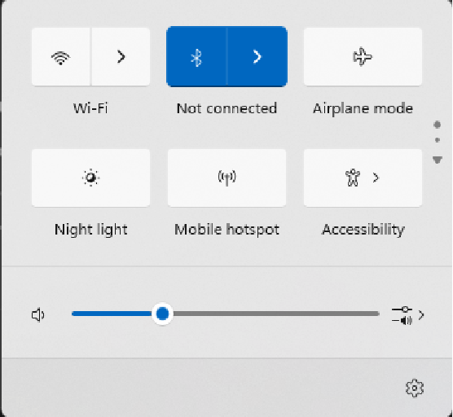Enable the Mobile hotspot tile
The image size is (453, 417).
226,178
